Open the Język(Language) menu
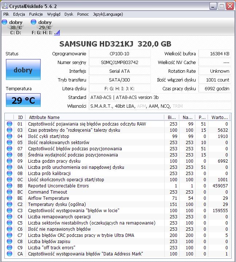Viewport: 236px width, 262px height. [108, 14]
